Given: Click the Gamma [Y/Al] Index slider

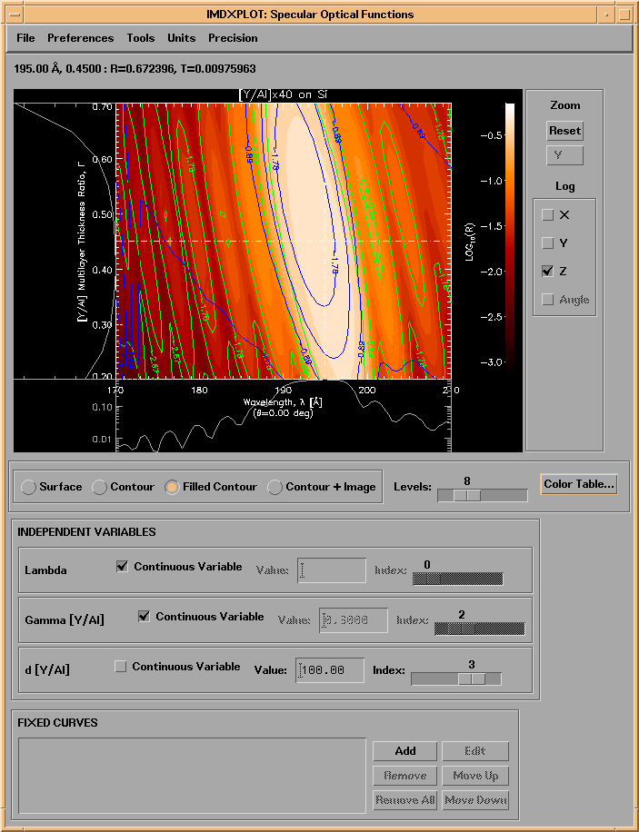Looking at the screenshot, I should (x=480, y=629).
